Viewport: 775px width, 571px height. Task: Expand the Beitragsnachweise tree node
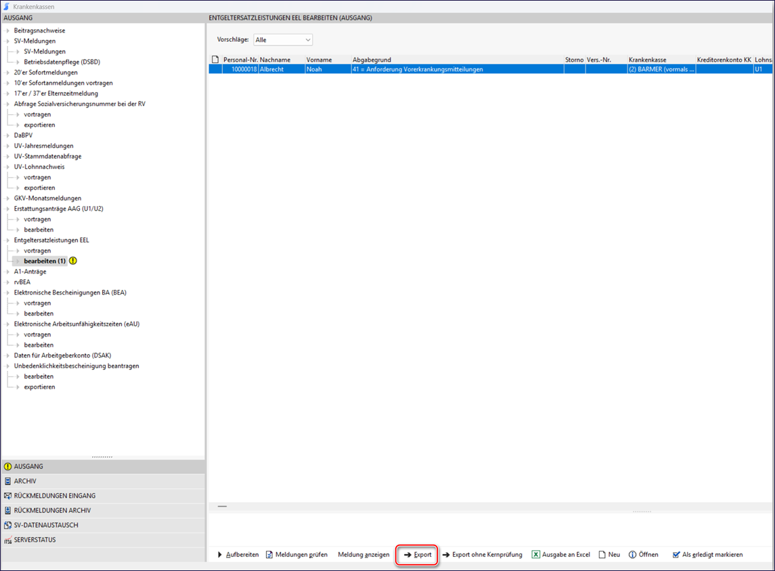(x=7, y=31)
